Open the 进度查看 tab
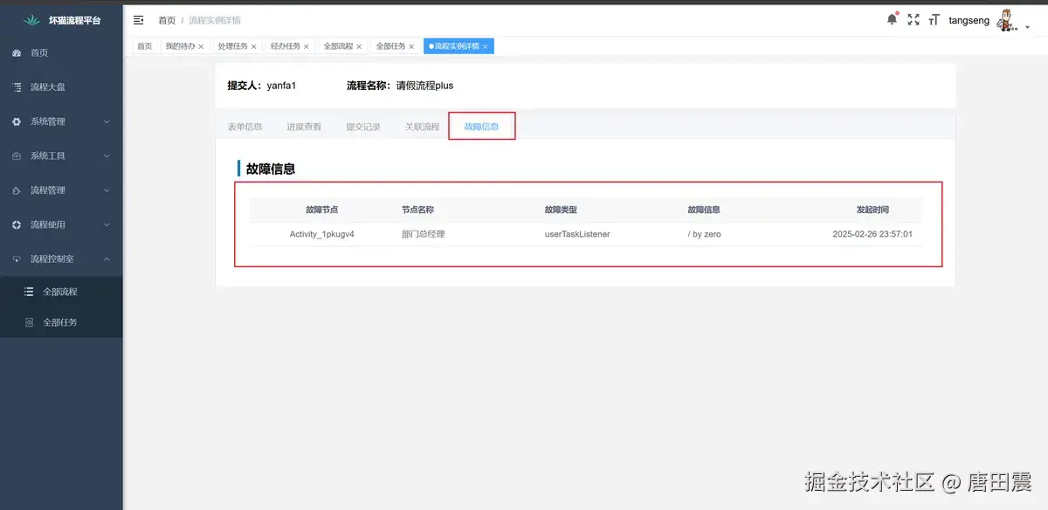The image size is (1048, 510). 304,127
